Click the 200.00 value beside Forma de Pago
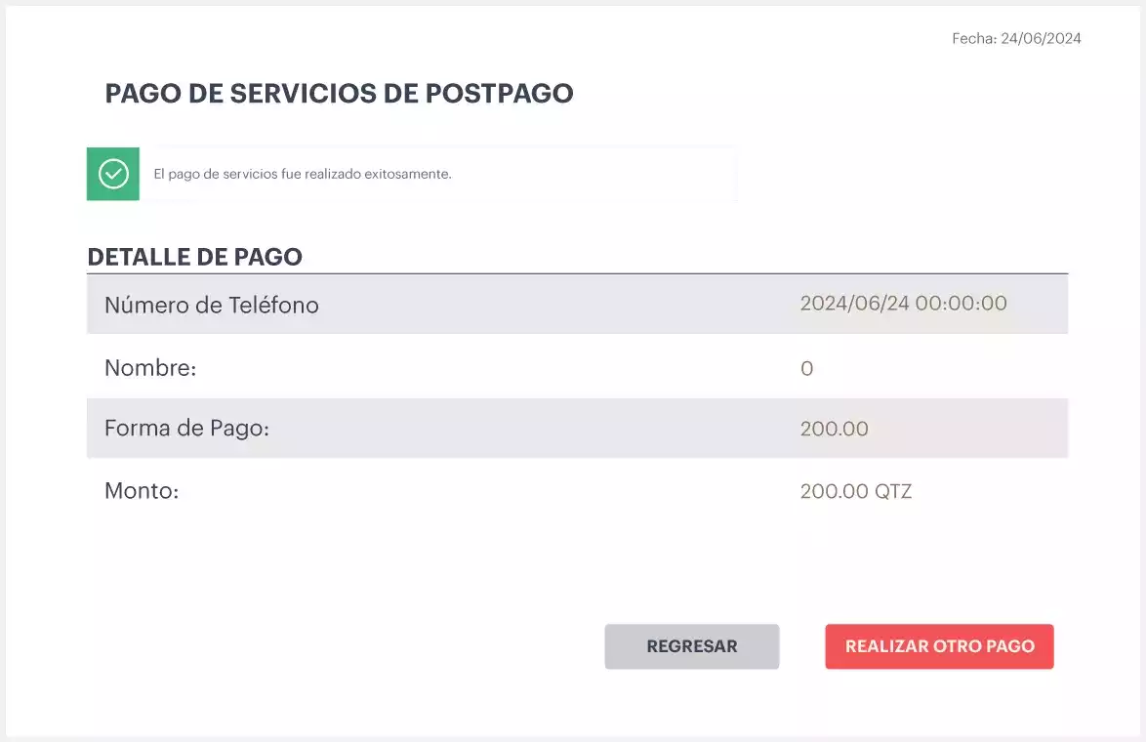Viewport: 1146px width, 742px height. [x=834, y=430]
